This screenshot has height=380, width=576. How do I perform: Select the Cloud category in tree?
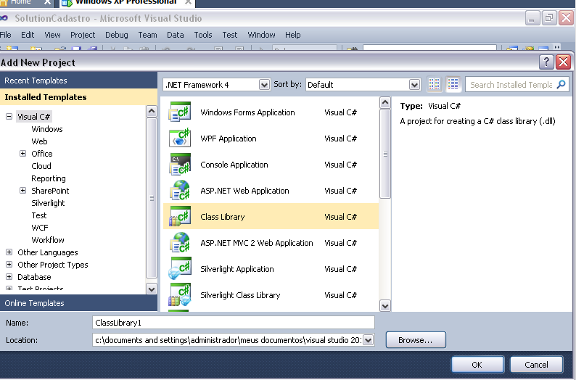click(x=41, y=166)
